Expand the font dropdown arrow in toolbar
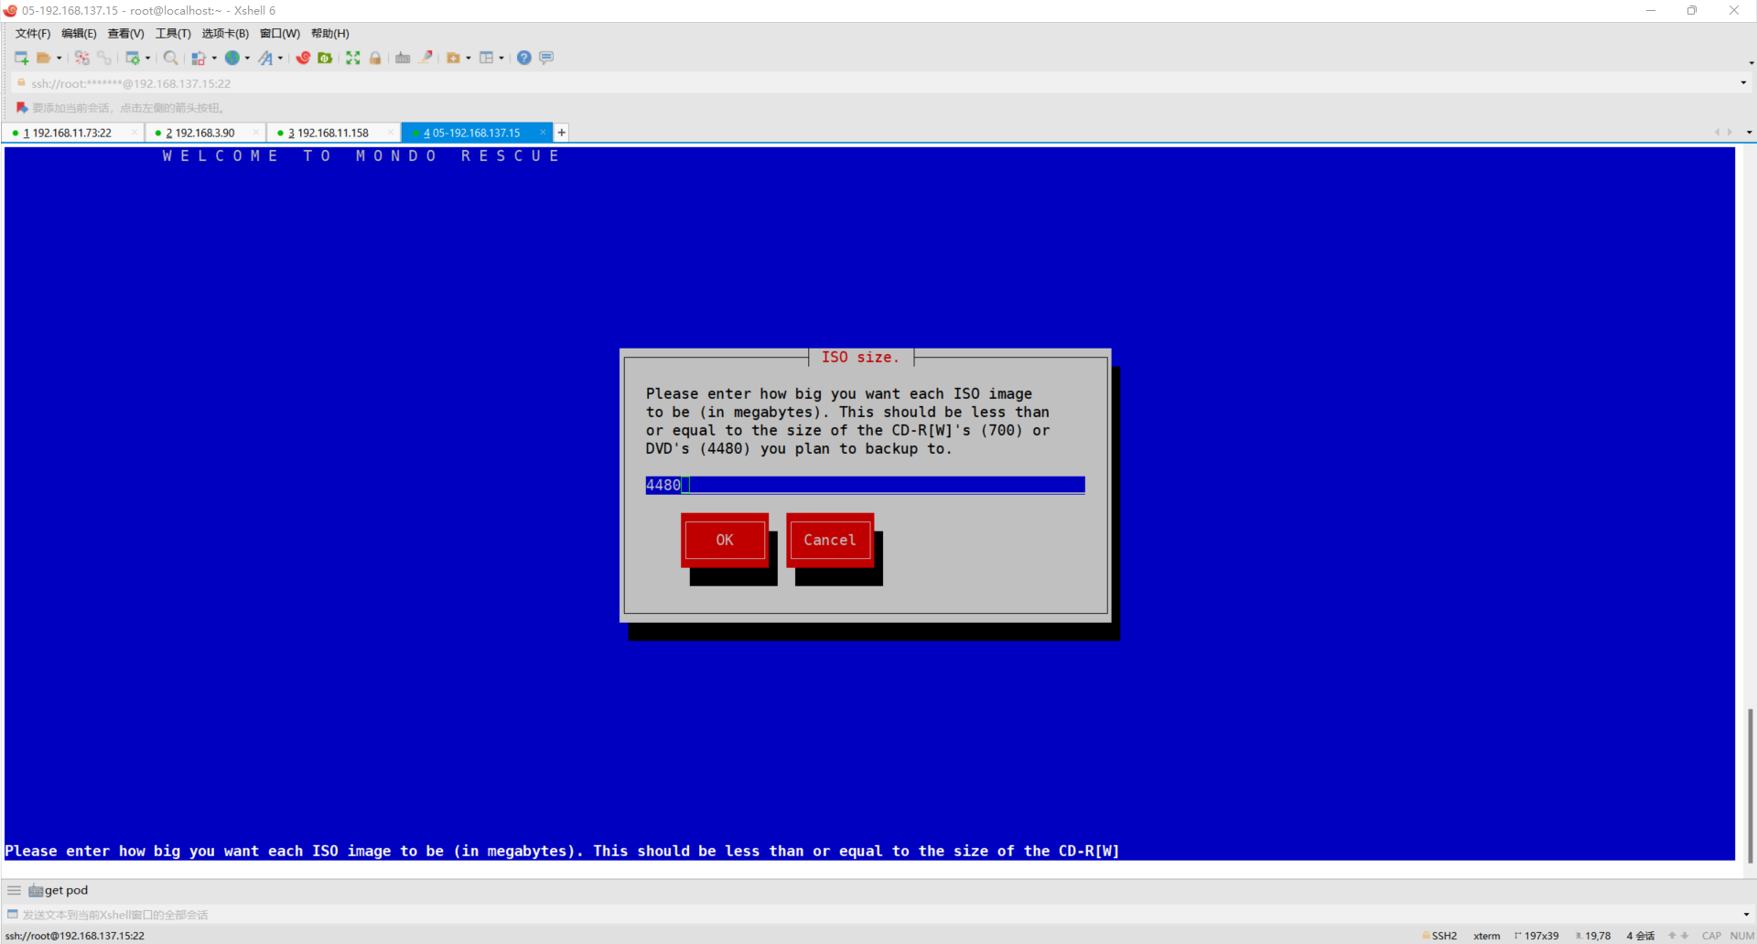1757x944 pixels. (x=280, y=59)
